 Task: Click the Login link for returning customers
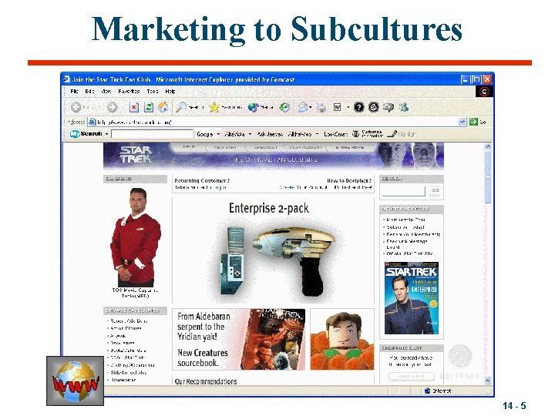[x=220, y=187]
